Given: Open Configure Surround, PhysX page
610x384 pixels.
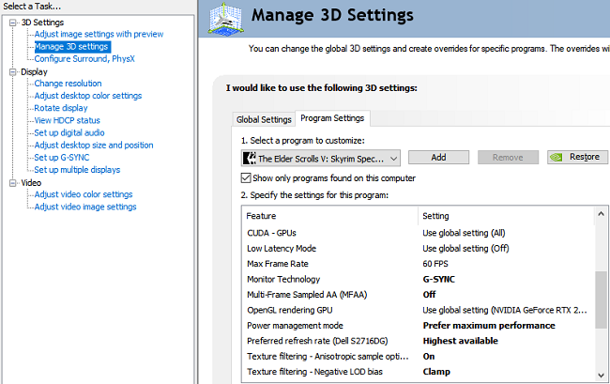Looking at the screenshot, I should [85, 58].
